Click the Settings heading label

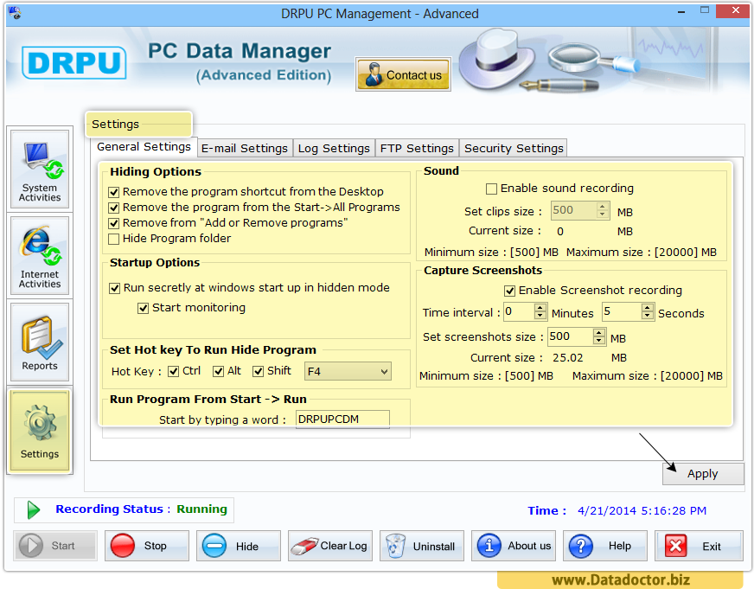(x=115, y=124)
